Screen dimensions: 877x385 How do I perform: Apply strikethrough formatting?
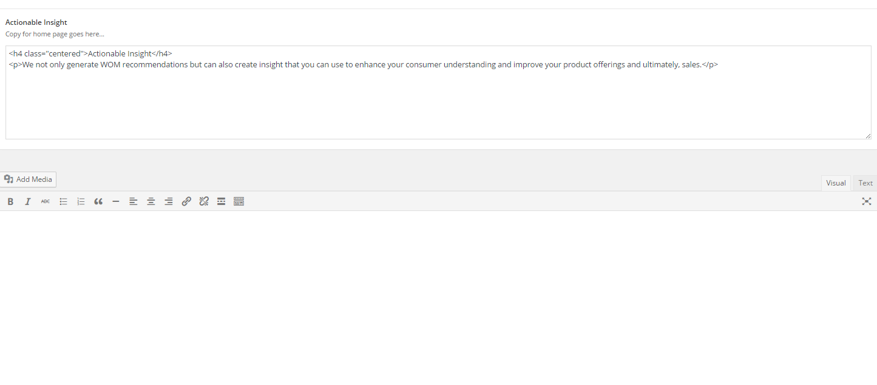click(x=46, y=201)
